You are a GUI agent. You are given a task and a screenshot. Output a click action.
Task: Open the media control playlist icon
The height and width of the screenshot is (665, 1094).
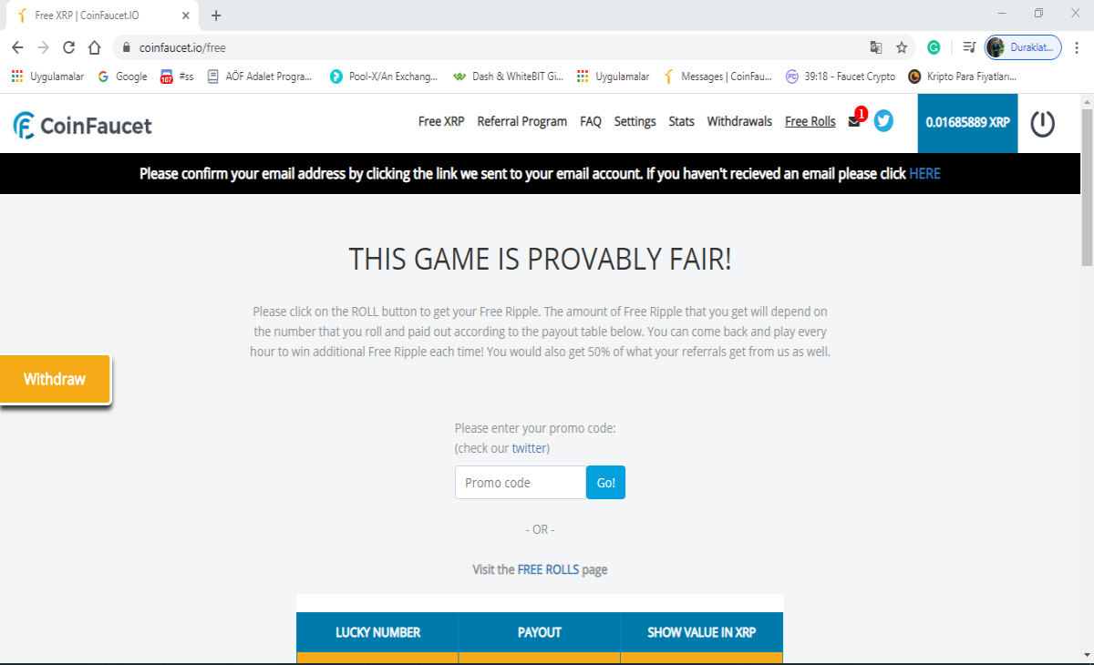[x=969, y=47]
